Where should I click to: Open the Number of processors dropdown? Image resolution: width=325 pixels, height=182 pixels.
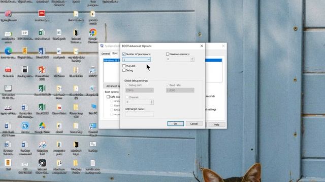(x=137, y=60)
